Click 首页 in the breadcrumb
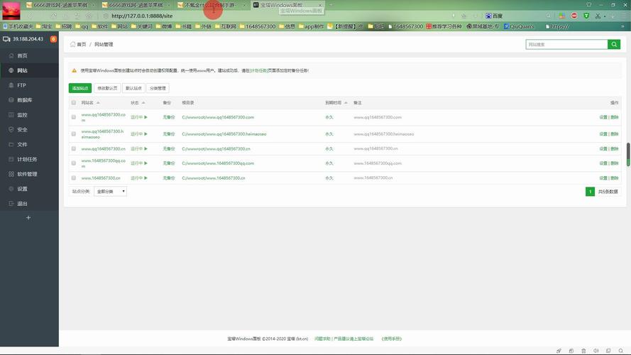The image size is (631, 355). pos(82,44)
